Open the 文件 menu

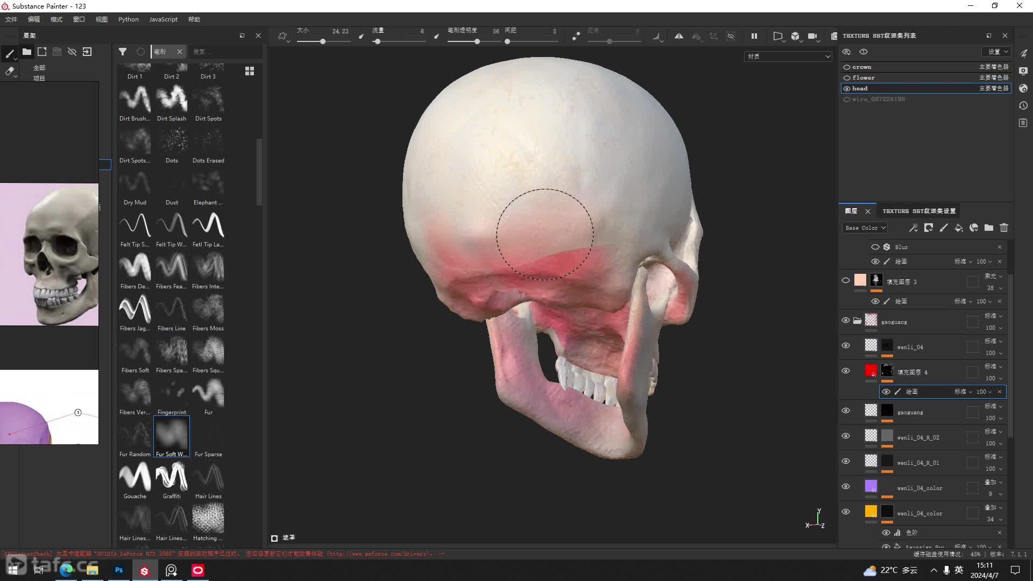click(11, 19)
